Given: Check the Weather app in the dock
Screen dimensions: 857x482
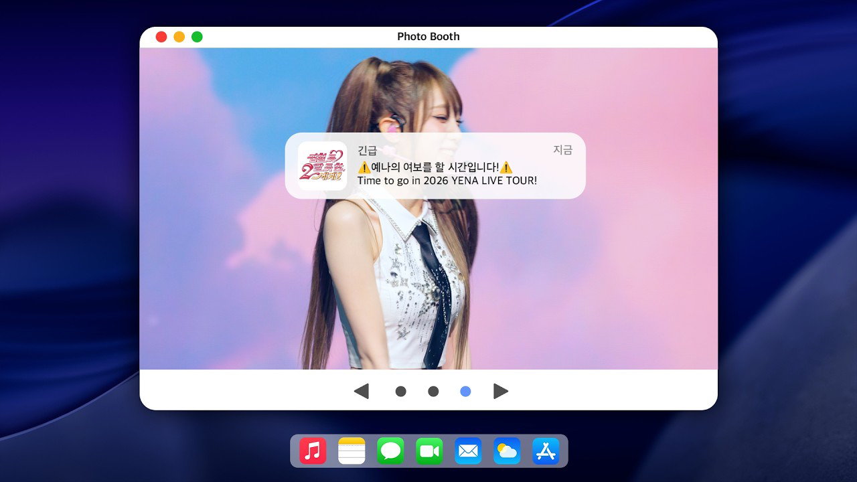Looking at the screenshot, I should (x=507, y=451).
